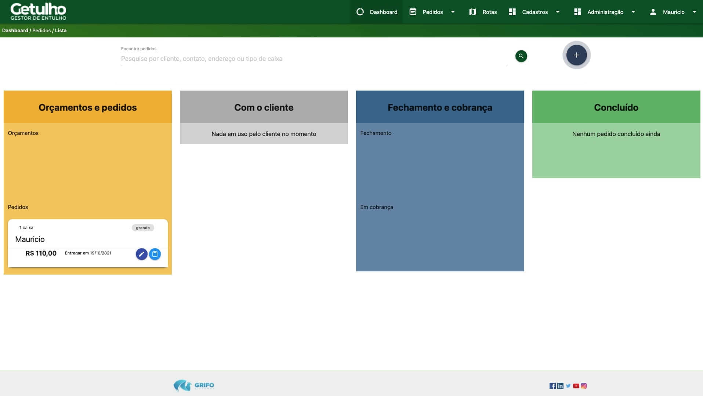The height and width of the screenshot is (396, 703).
Task: Click the Dashboard circle icon
Action: 360,12
